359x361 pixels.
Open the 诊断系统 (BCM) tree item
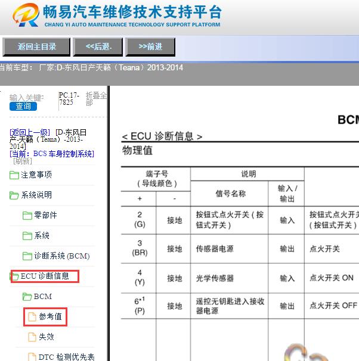click(x=62, y=256)
